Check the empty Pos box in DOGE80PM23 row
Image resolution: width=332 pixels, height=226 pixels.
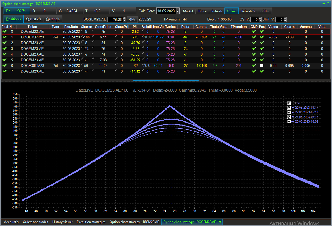point(262,66)
